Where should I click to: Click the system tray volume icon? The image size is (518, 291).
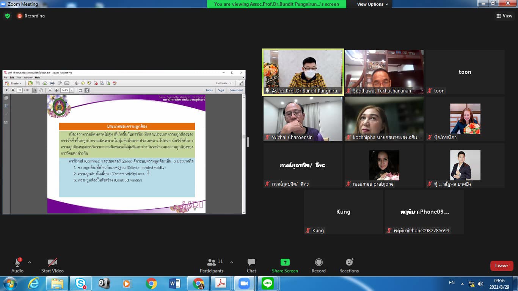[x=480, y=283]
